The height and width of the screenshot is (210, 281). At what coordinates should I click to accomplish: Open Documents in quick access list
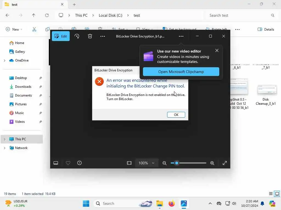(23, 95)
